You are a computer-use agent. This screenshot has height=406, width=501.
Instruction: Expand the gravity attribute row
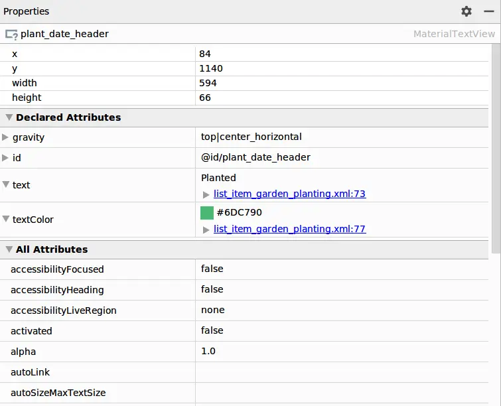click(5, 137)
